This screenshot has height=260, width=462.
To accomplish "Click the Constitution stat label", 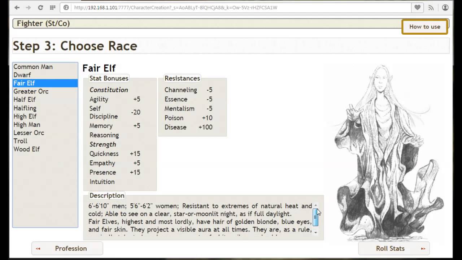I will [x=109, y=90].
